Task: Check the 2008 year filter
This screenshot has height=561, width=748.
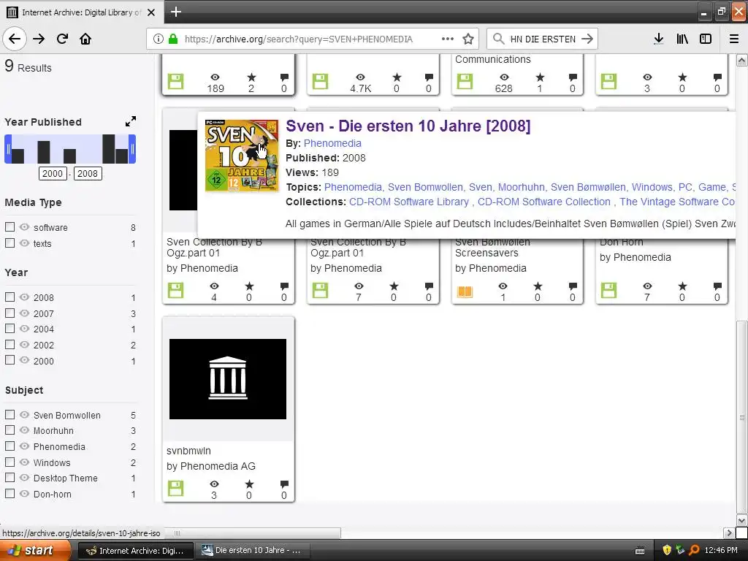Action: 9,297
